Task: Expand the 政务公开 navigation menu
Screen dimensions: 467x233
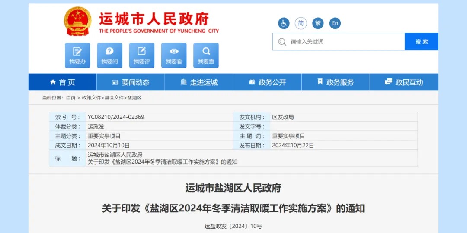Action: coord(267,82)
